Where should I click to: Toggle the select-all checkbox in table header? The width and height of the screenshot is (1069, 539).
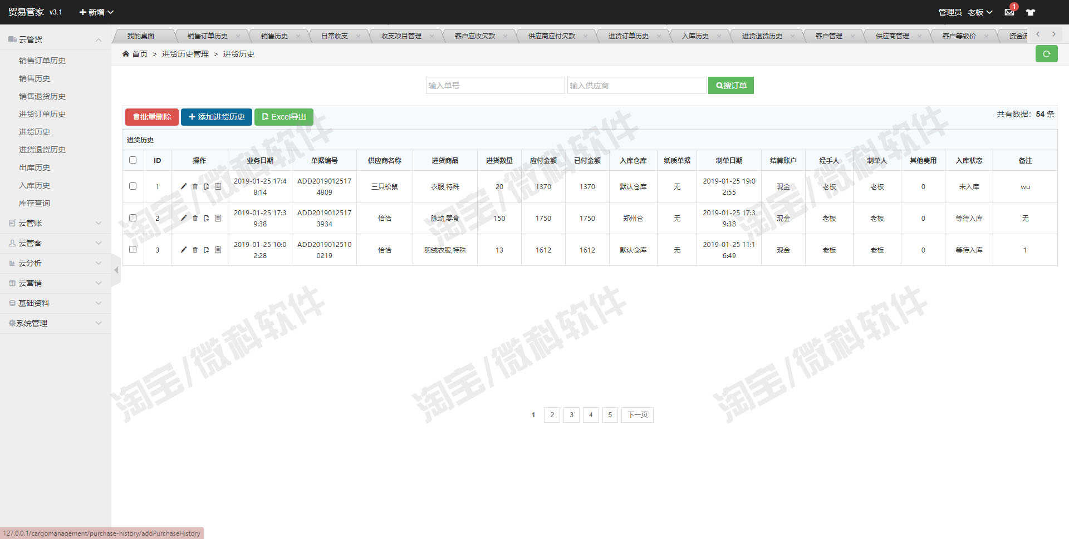tap(133, 160)
